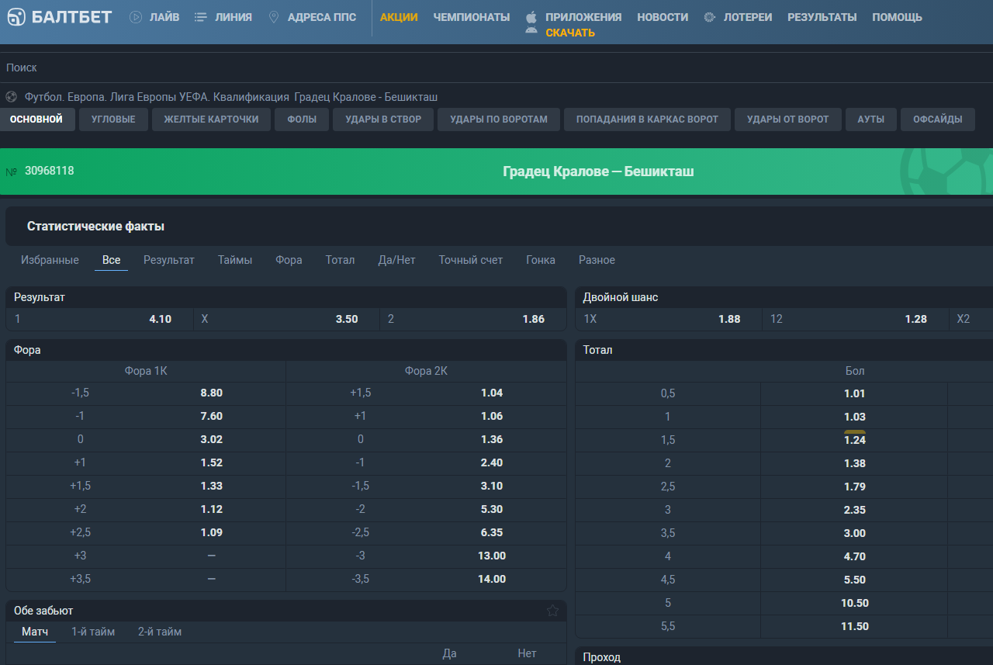This screenshot has height=665, width=993.
Task: Click the Apple app icon
Action: coord(531,16)
